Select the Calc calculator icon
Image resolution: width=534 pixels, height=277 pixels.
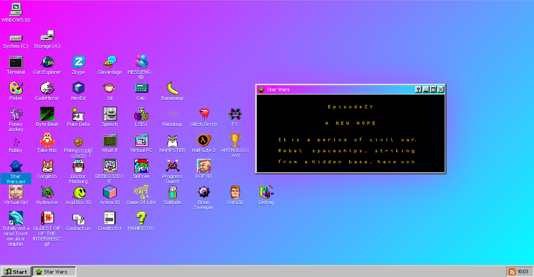[x=141, y=89]
